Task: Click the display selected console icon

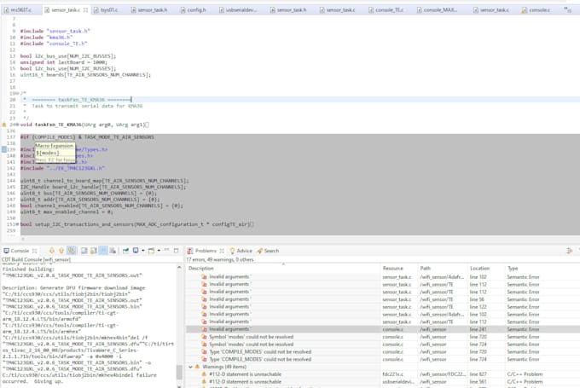Action: click(x=136, y=251)
